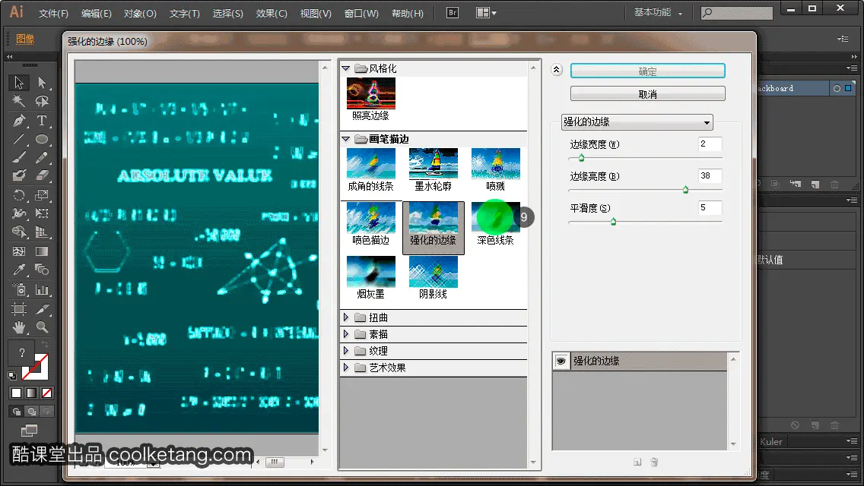Screen dimensions: 864x486
Task: Activate the Type tool
Action: click(42, 120)
